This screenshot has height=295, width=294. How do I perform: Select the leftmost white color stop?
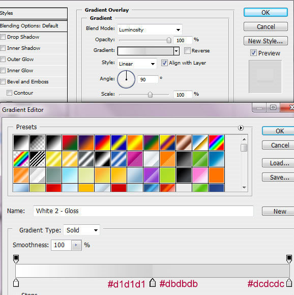(16, 283)
